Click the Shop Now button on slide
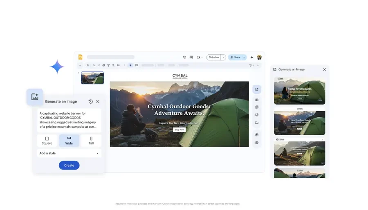Viewport: 368px width, 210px height. click(180, 130)
